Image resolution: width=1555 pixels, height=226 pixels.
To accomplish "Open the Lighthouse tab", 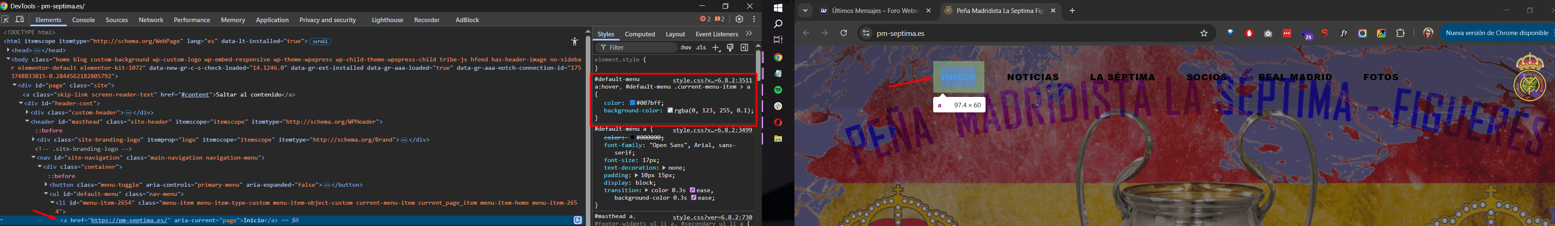I will (387, 20).
